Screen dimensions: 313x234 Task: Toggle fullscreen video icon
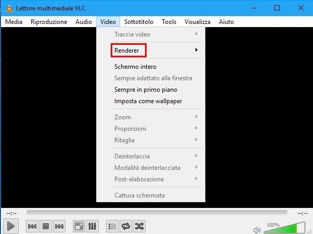[79, 226]
